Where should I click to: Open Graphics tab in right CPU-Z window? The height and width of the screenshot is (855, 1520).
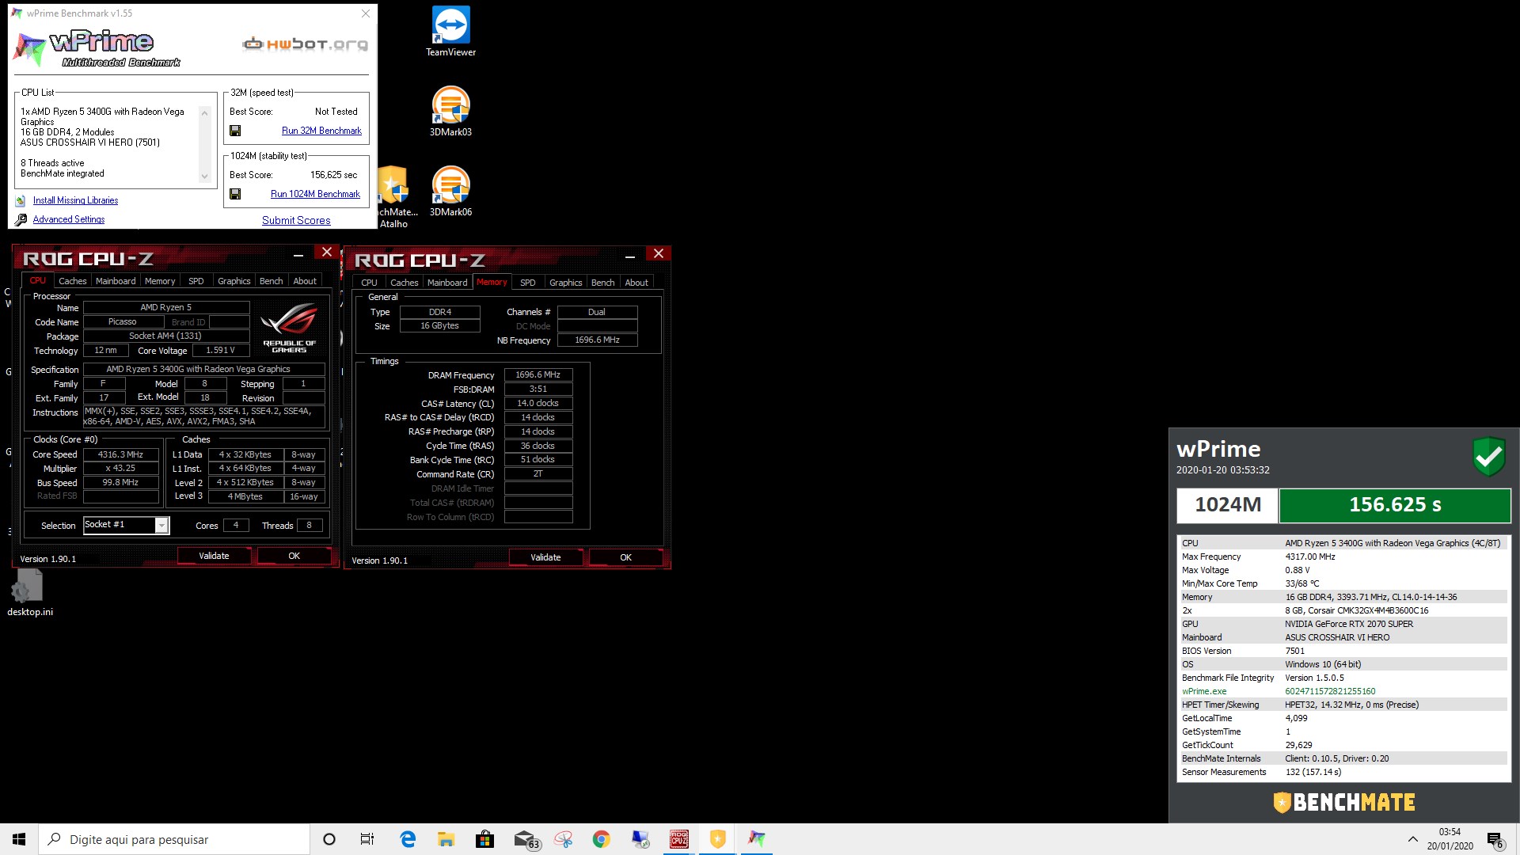565,283
